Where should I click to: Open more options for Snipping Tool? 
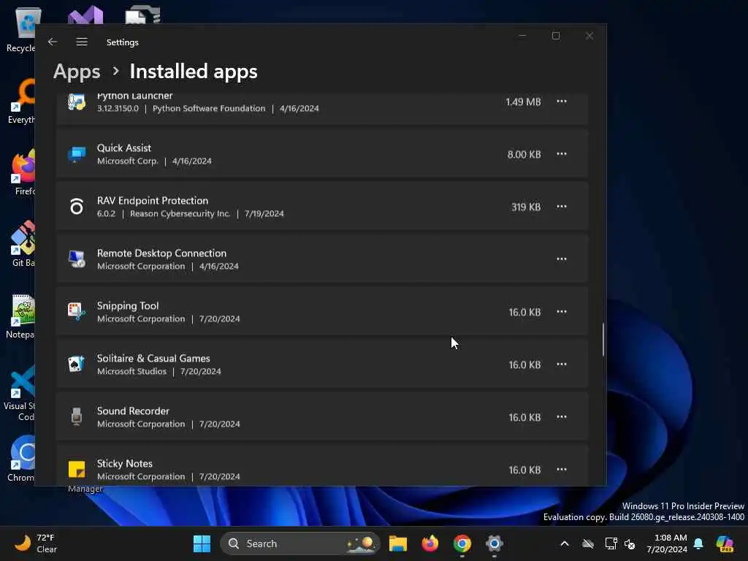(562, 311)
